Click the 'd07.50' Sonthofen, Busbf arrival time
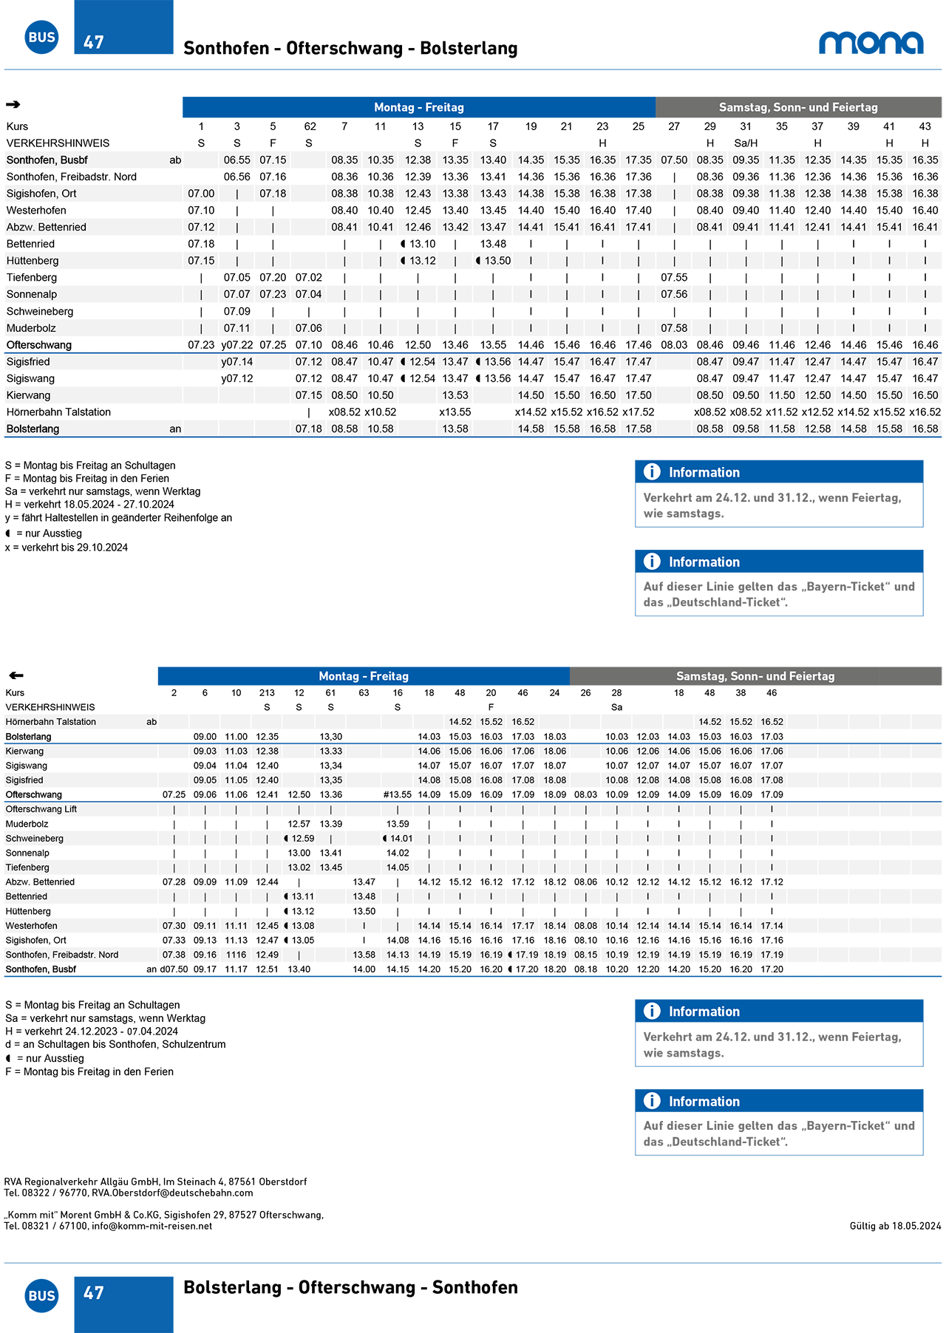 [174, 969]
